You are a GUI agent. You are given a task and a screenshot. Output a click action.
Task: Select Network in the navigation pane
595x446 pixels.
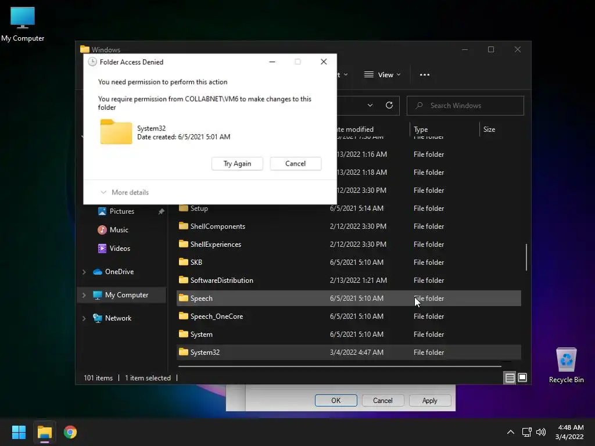pyautogui.click(x=118, y=318)
